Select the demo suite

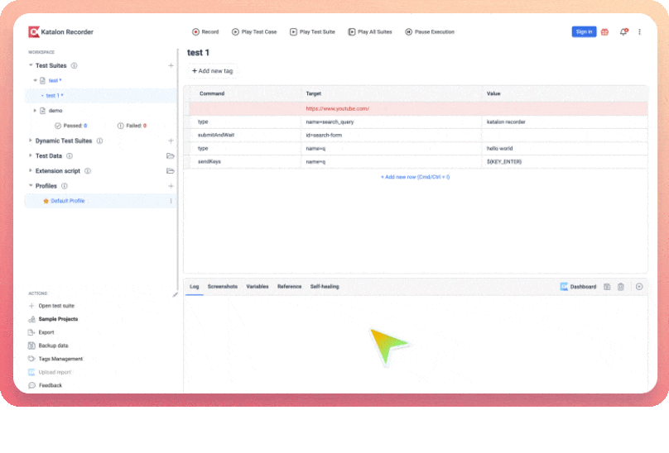(x=55, y=111)
